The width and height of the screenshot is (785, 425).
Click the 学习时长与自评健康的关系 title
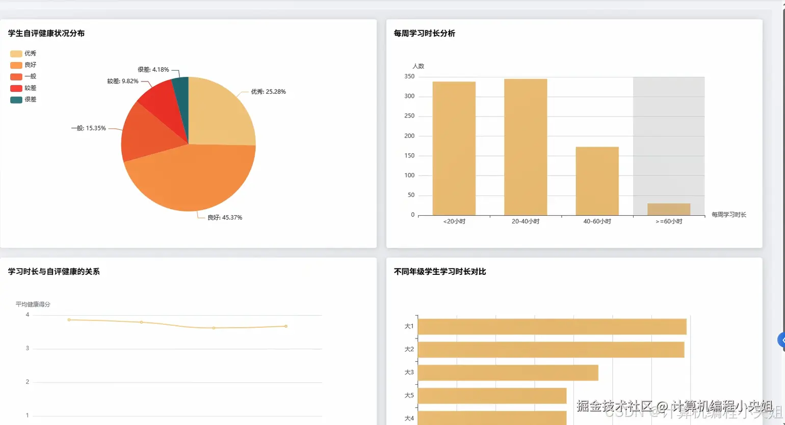coord(54,271)
